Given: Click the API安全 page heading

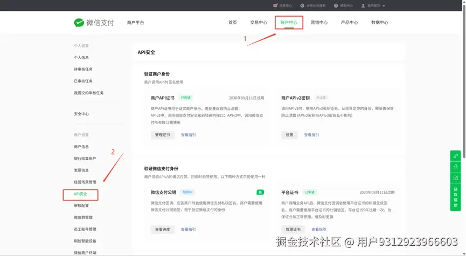Looking at the screenshot, I should tap(146, 52).
